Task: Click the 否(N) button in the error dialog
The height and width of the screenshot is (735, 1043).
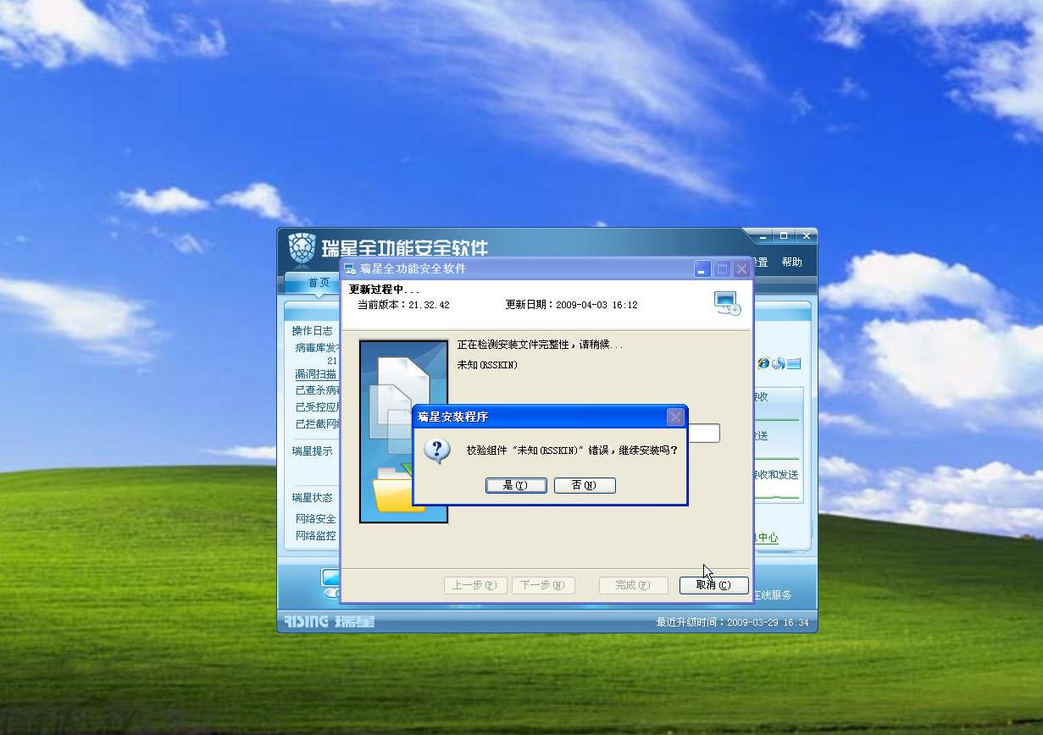Action: point(585,485)
